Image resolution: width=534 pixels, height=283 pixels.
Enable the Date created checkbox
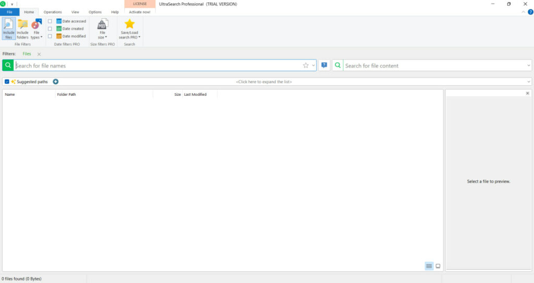[x=50, y=29]
